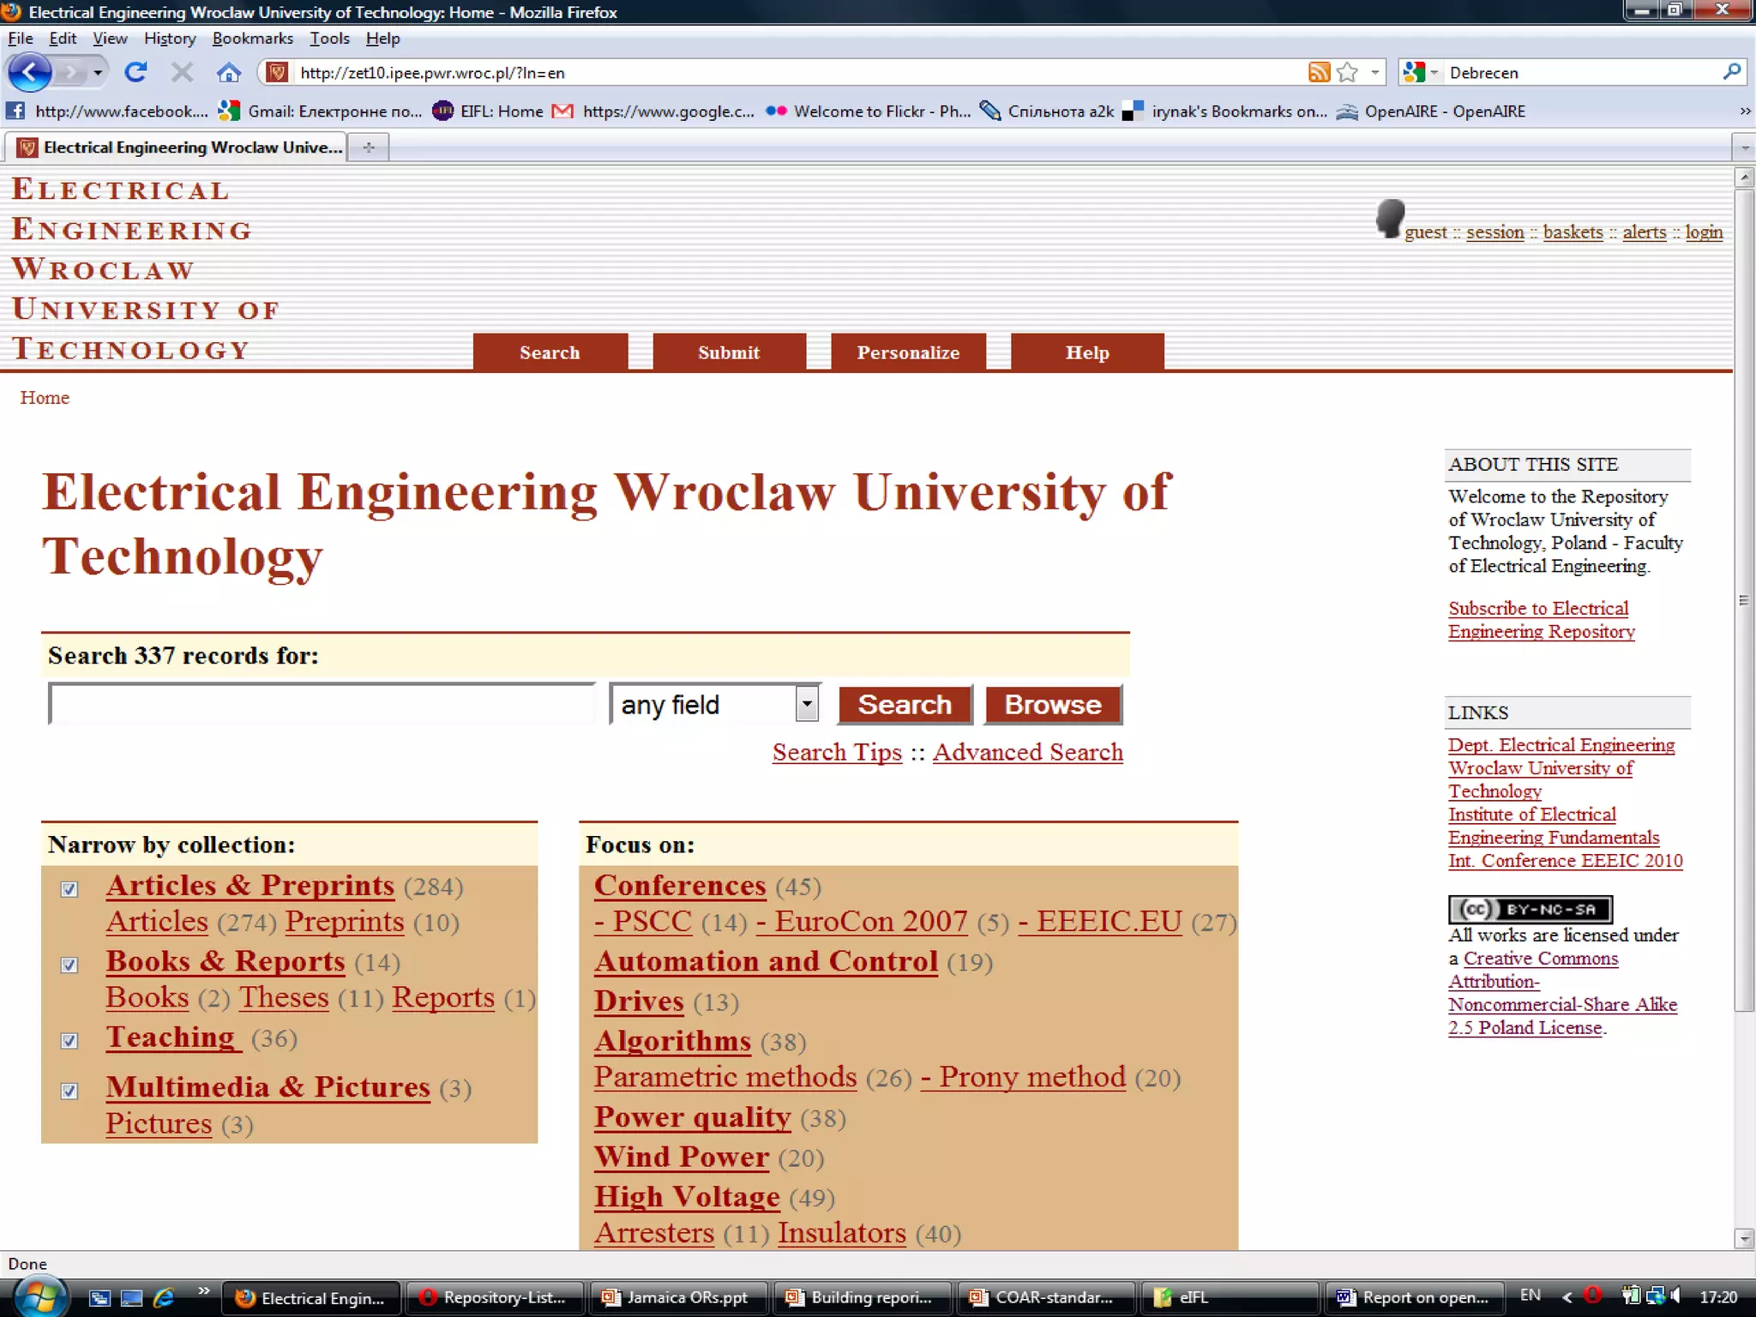Open the back-forward history dropdown arrow
Image resolution: width=1756 pixels, height=1317 pixels.
(x=98, y=73)
